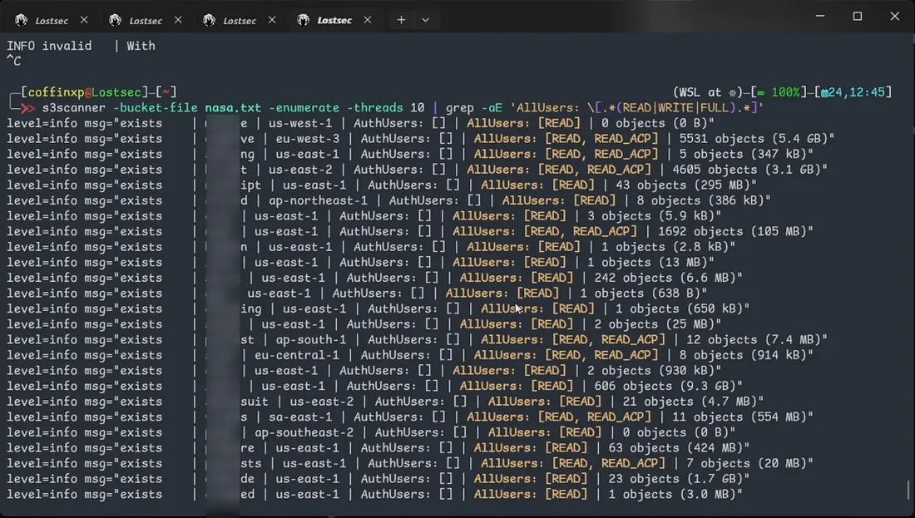Minimize the terminal window
The image size is (915, 518).
pos(820,17)
